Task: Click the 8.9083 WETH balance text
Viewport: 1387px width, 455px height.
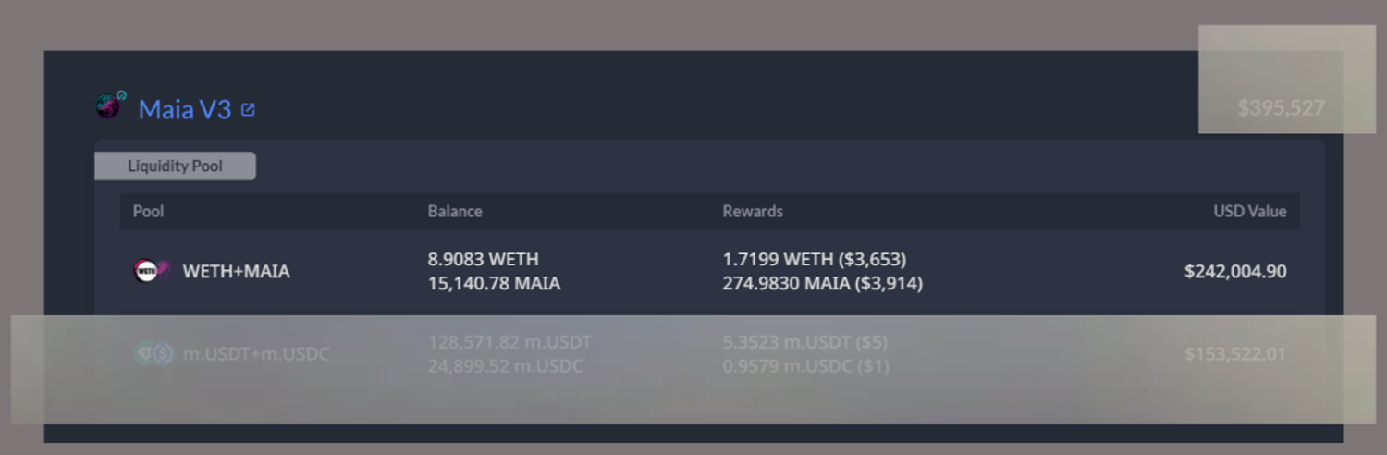Action: 483,259
